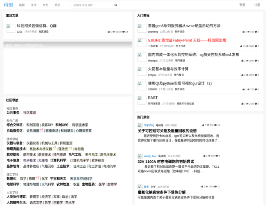The height and width of the screenshot is (205, 266).
Task: Go to the 社区 nav item
Action: [57, 5]
